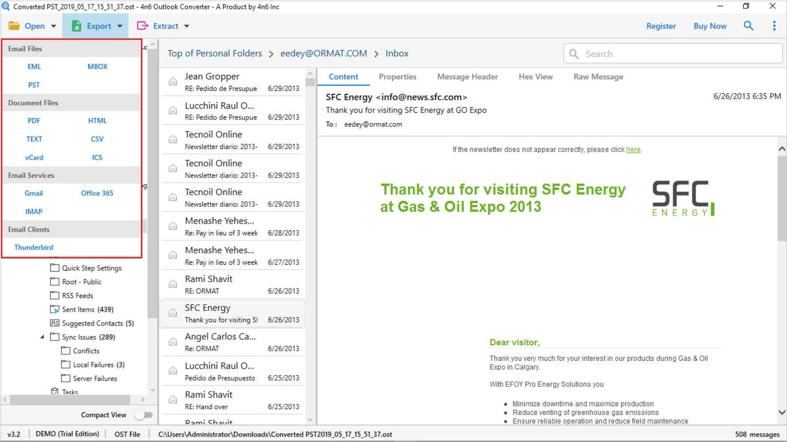
Task: Open the three-dot more options menu
Action: coord(774,26)
